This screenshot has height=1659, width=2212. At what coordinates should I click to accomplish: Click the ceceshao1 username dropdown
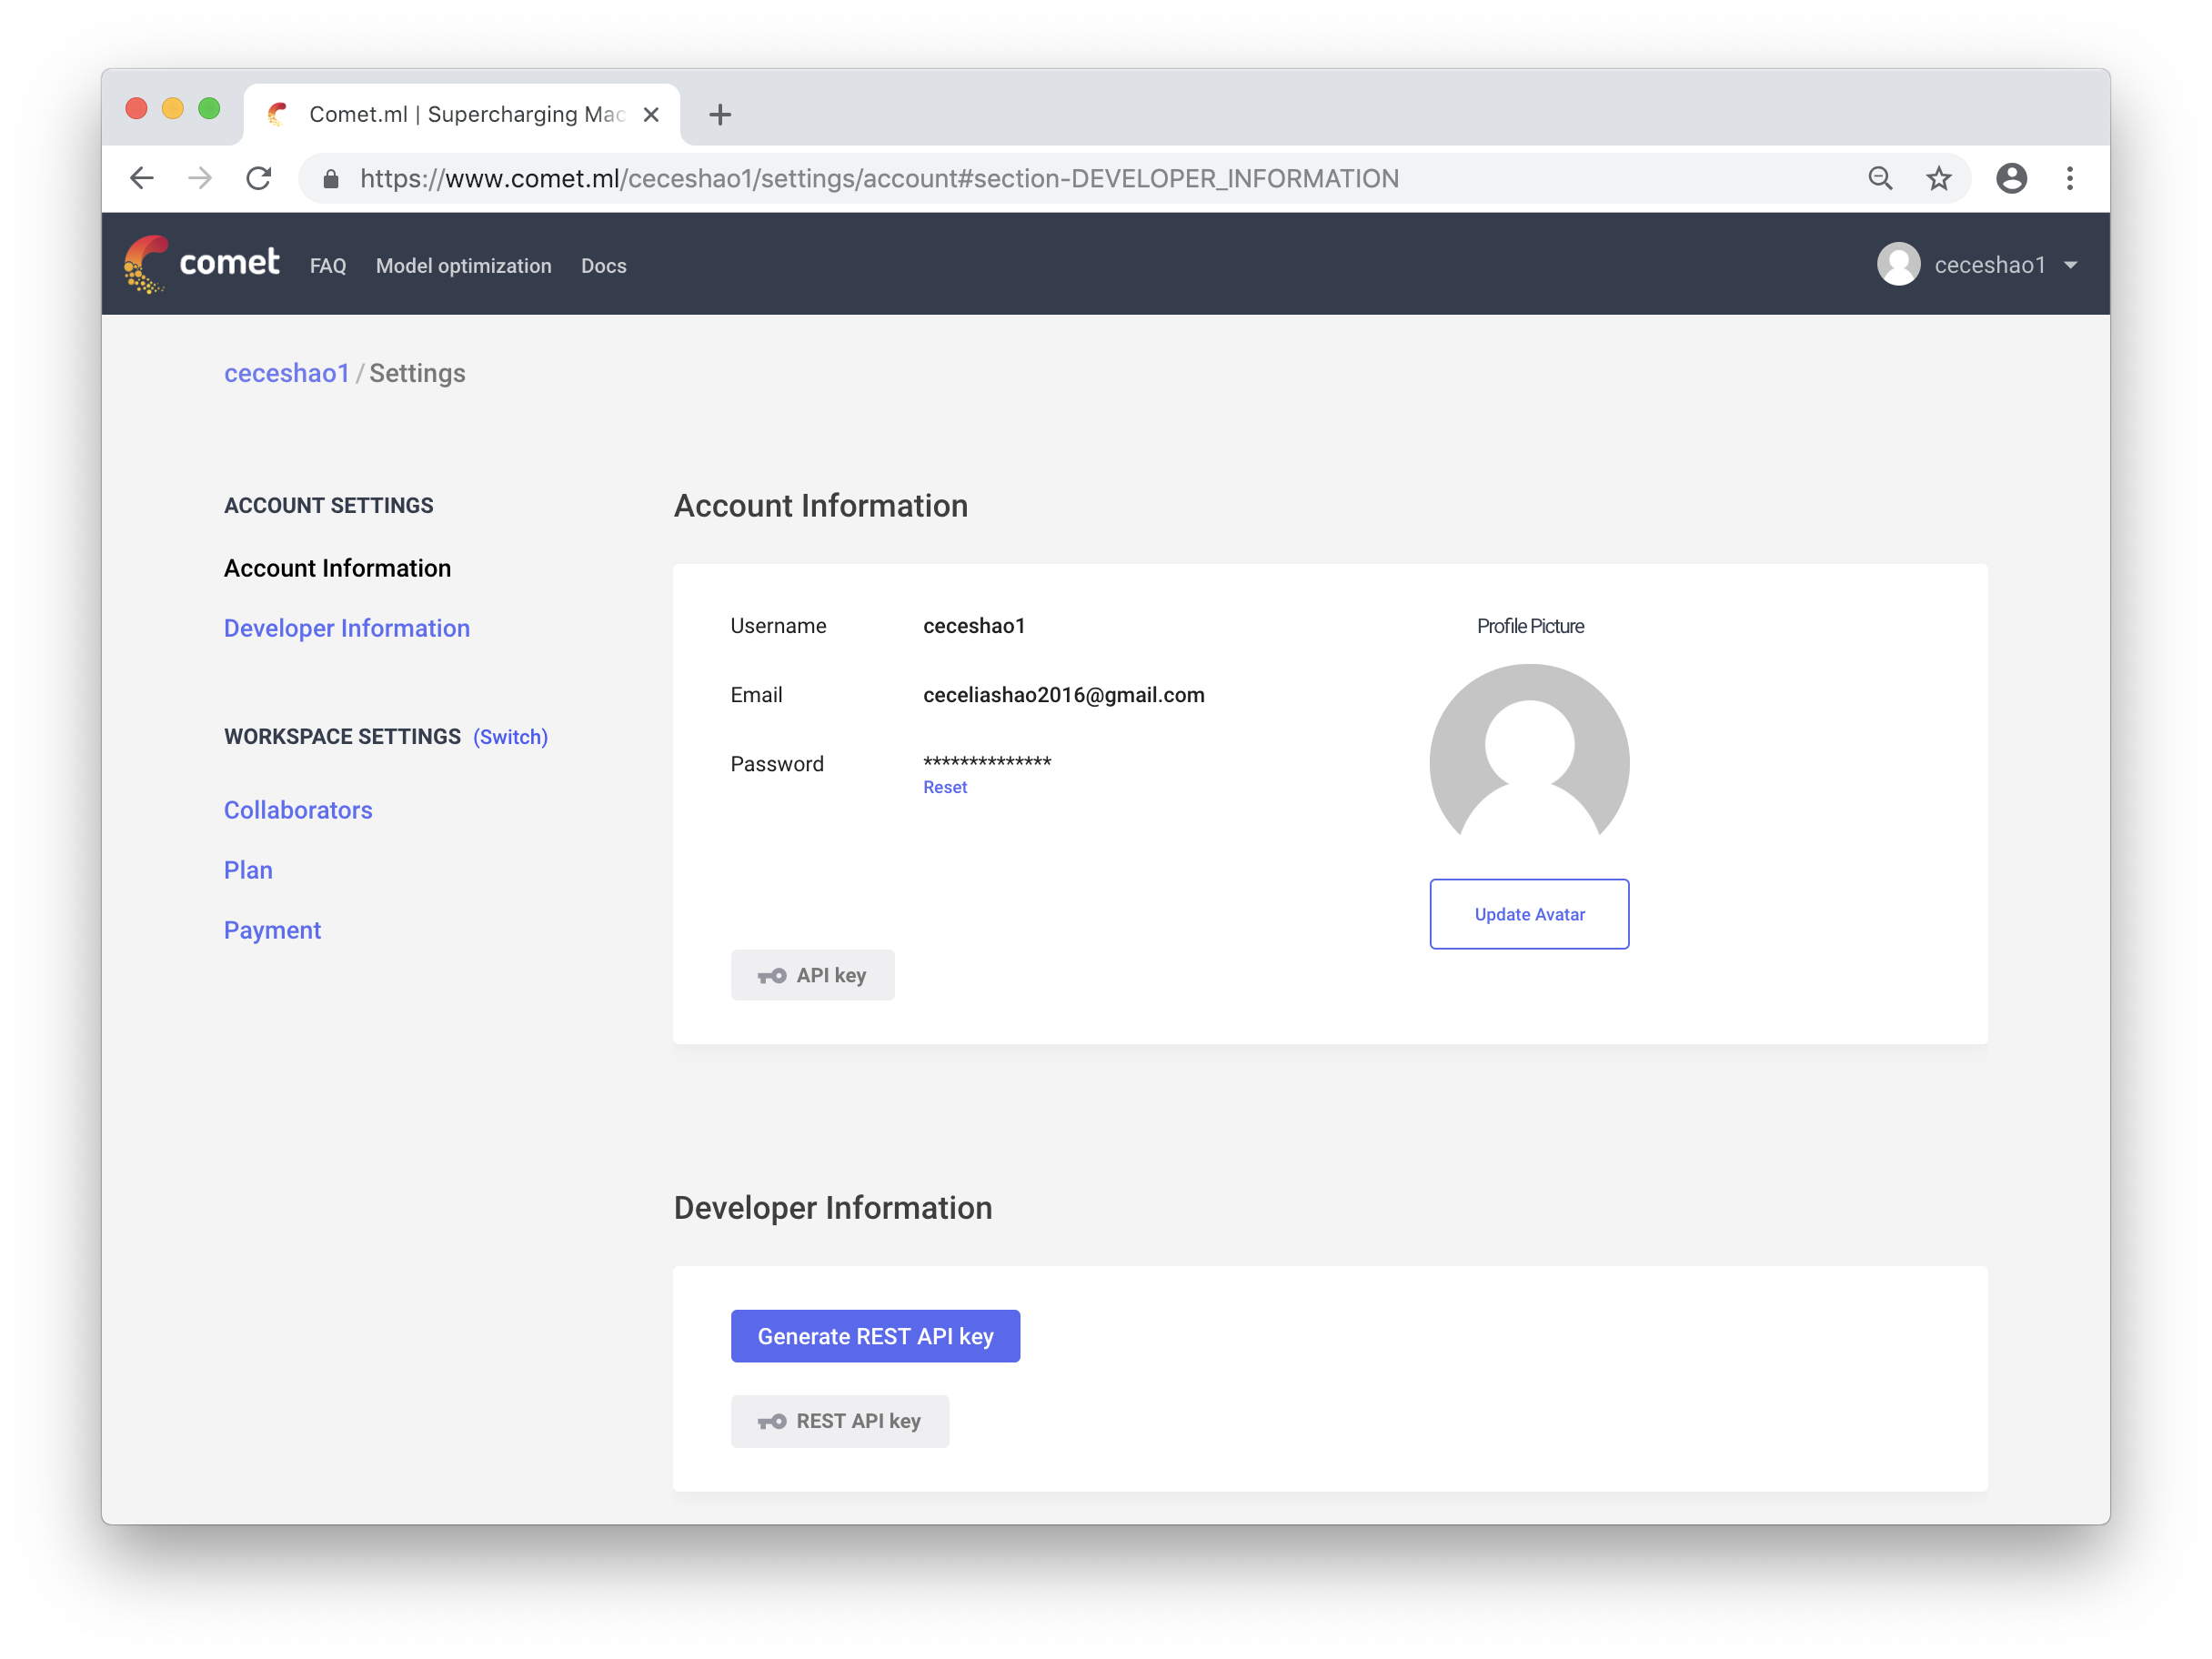(1986, 265)
